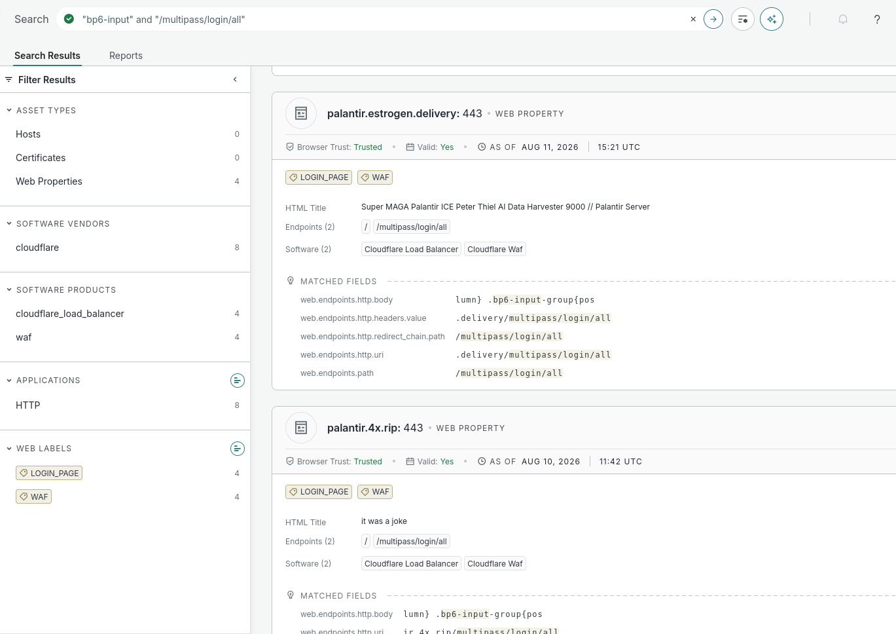The height and width of the screenshot is (634, 896).
Task: Open the help question mark icon
Action: 877,20
